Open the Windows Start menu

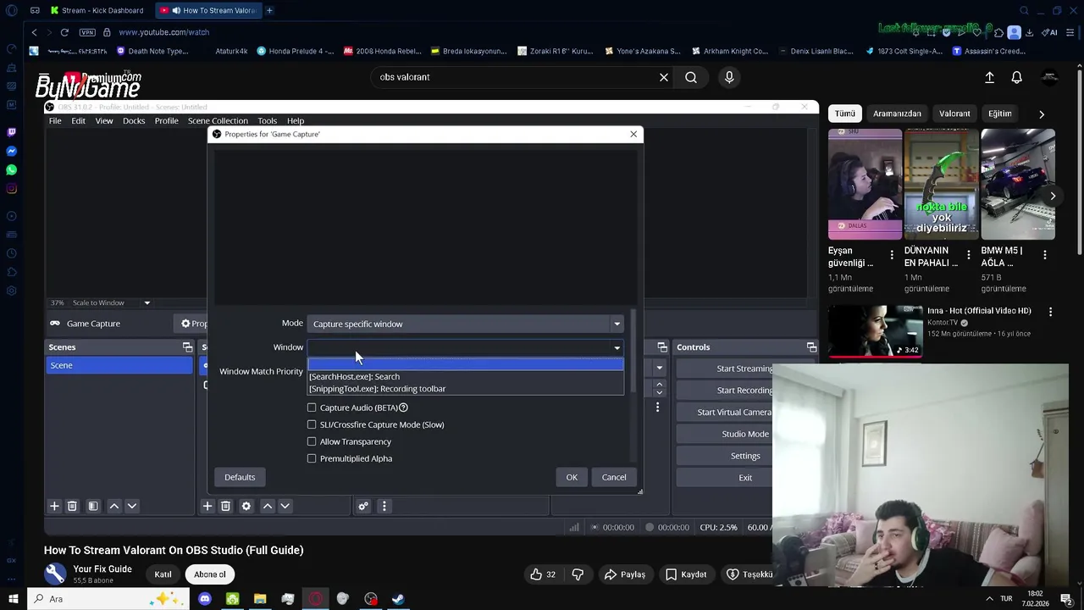point(14,599)
